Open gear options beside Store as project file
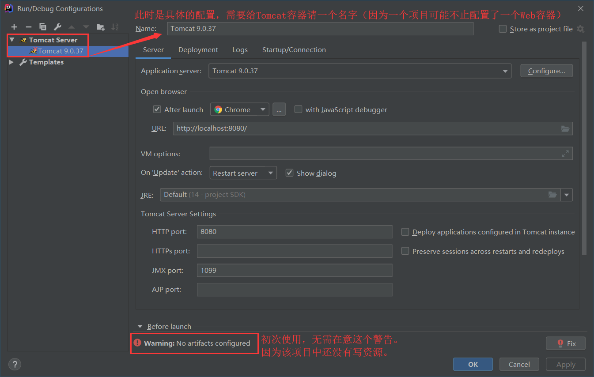Screen dimensions: 594x377 pyautogui.click(x=580, y=29)
